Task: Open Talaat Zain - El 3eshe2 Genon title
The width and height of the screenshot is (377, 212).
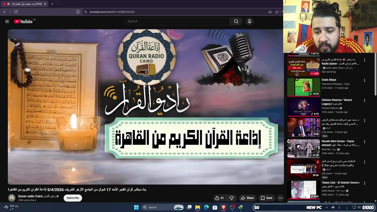Action: click(x=341, y=185)
